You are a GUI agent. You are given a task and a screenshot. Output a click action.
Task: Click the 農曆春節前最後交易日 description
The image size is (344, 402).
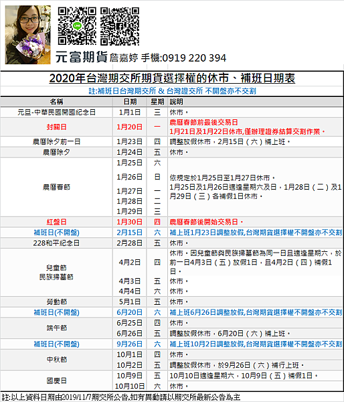pos(203,123)
